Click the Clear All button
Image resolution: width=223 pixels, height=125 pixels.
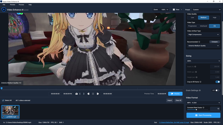point(178,100)
